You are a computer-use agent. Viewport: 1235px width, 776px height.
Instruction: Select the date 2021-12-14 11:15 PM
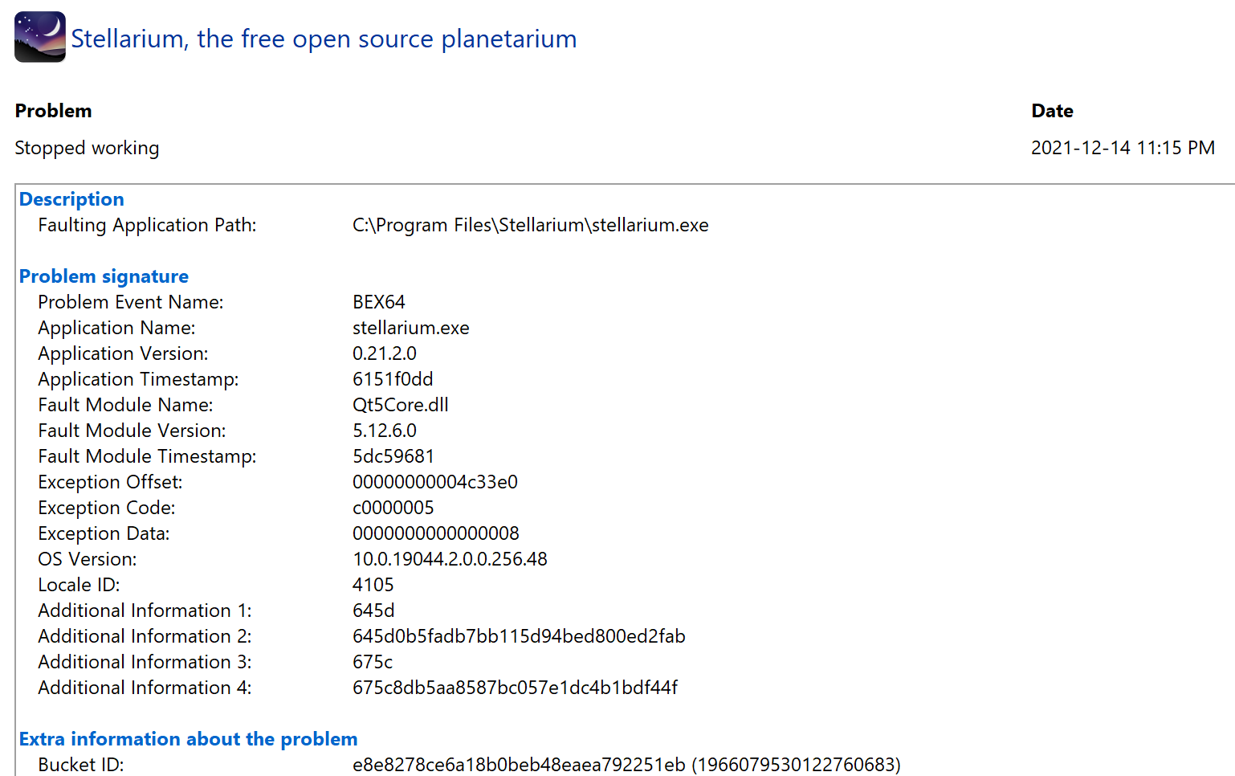pos(1123,148)
